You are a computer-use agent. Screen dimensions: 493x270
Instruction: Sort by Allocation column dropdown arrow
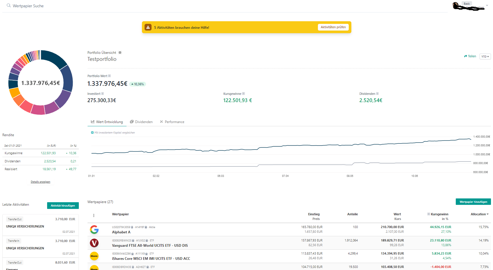(488, 214)
